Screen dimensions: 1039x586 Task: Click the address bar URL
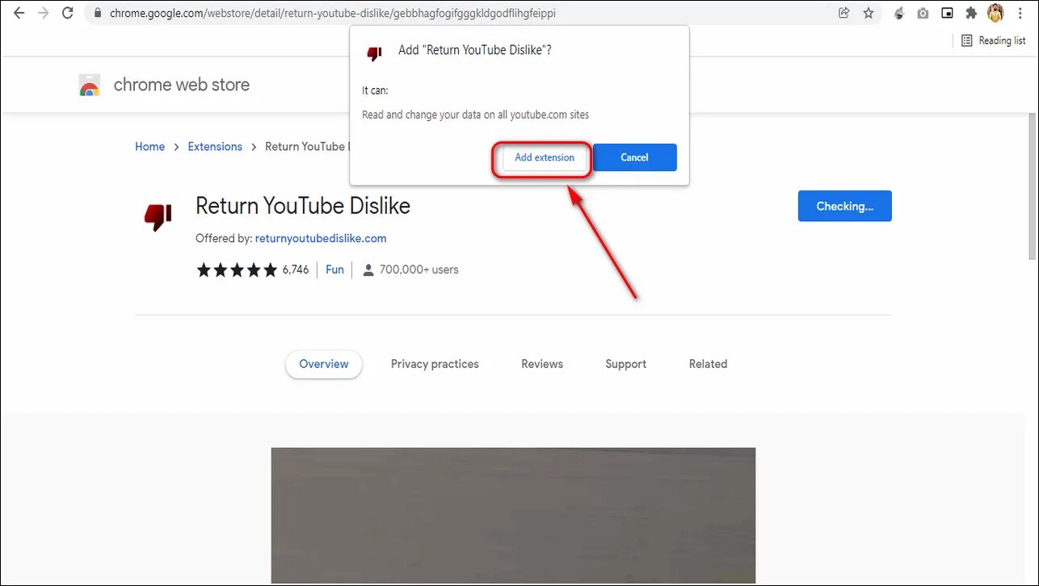(x=332, y=14)
